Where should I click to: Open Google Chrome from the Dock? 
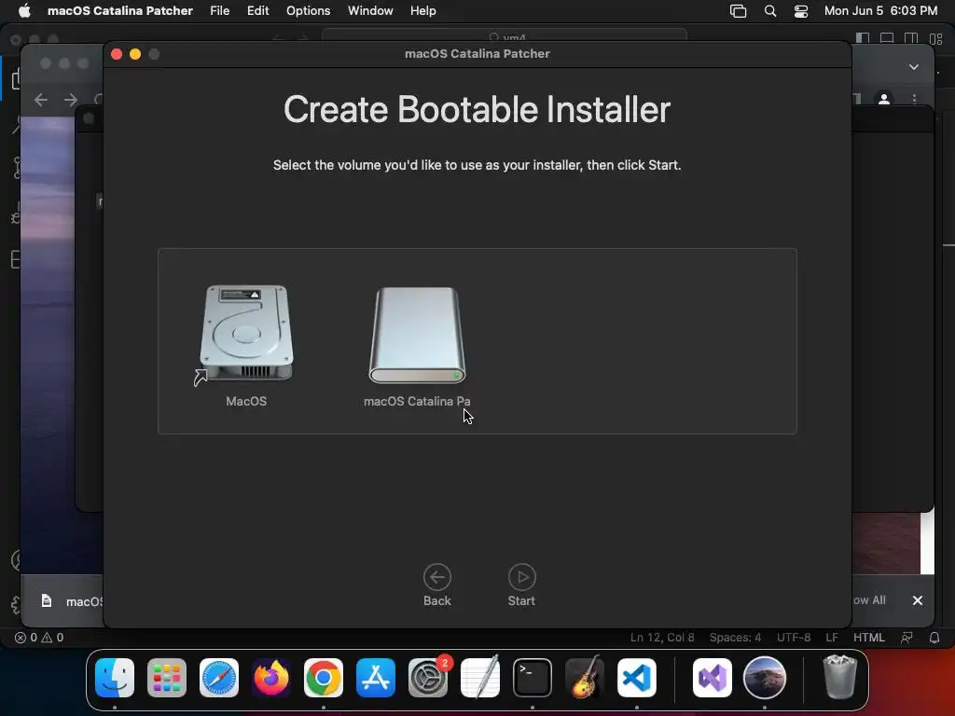tap(324, 678)
